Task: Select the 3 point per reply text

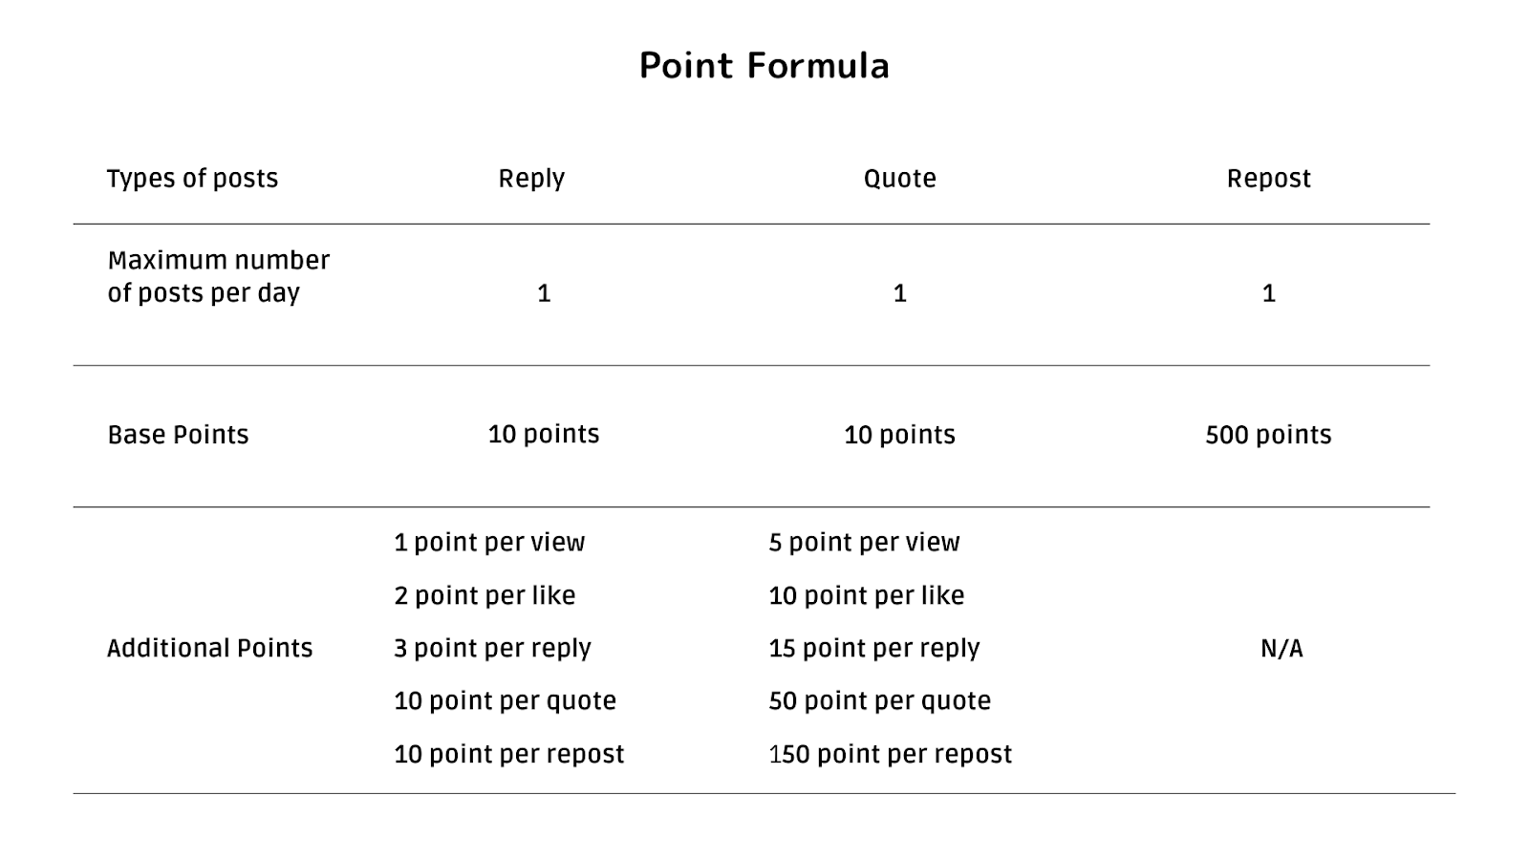Action: [492, 648]
